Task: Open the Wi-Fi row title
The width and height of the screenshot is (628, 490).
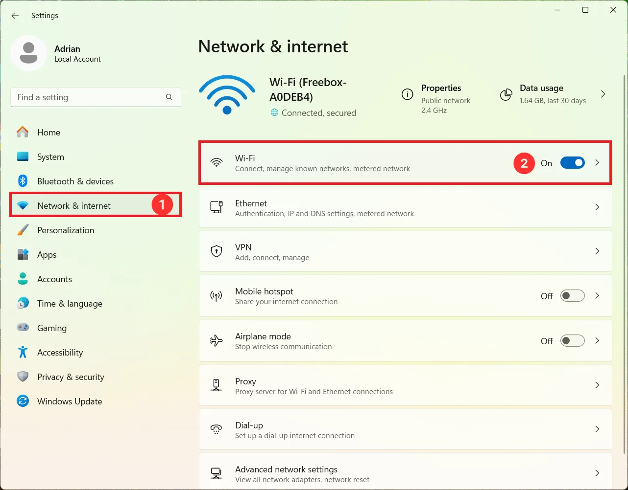Action: click(245, 158)
